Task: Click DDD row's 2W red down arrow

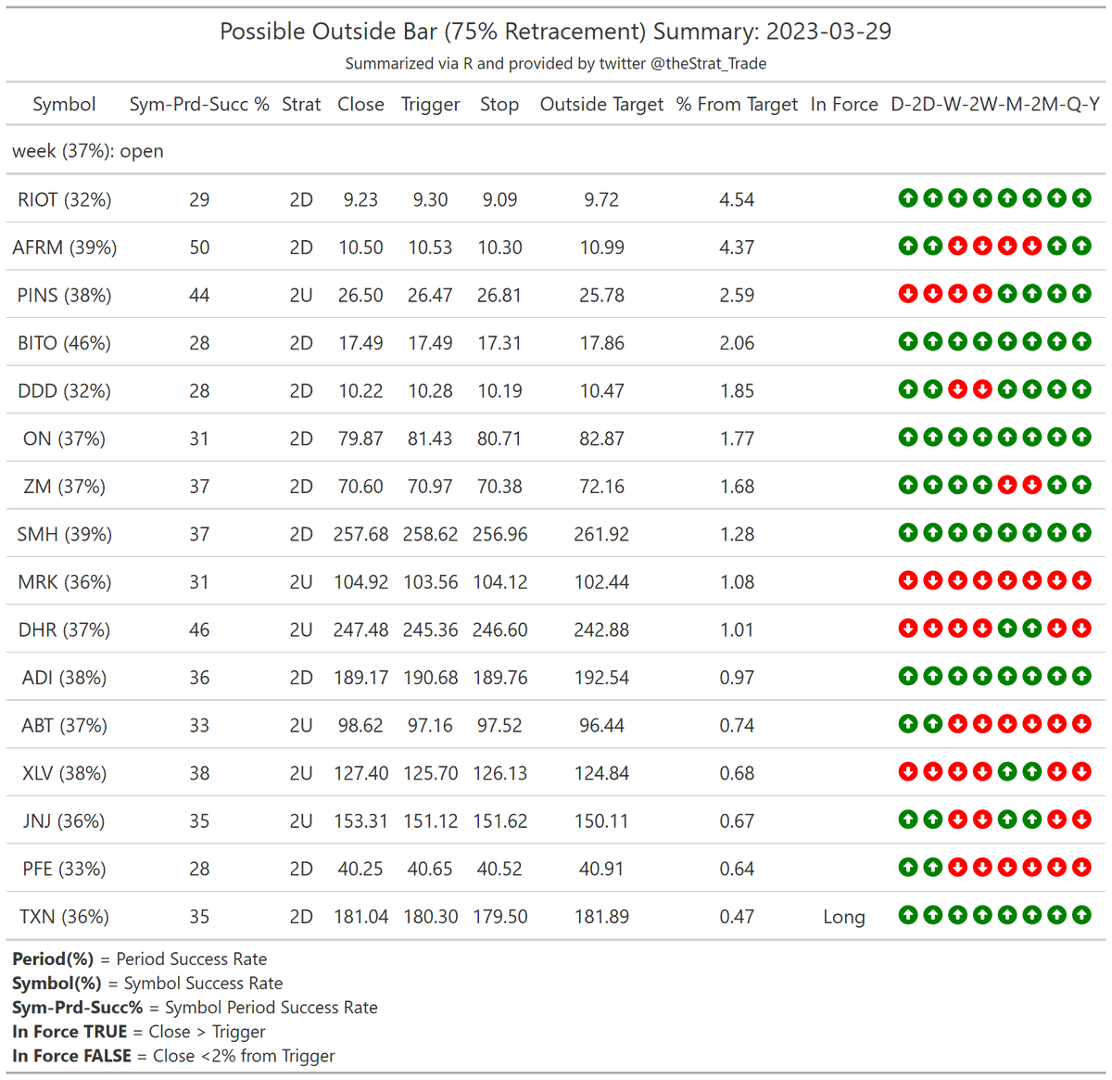Action: click(x=982, y=389)
